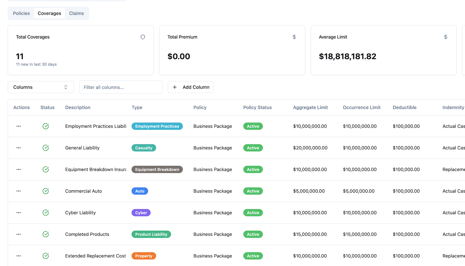Click the Add Column button
This screenshot has height=266, width=465.
point(191,87)
